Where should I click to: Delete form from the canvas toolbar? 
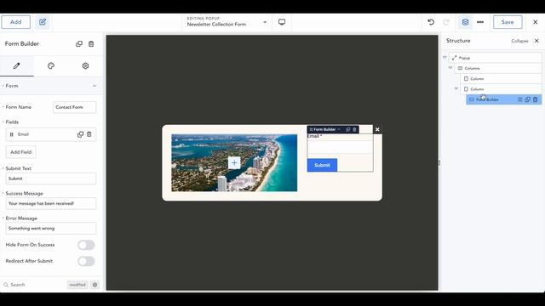click(354, 129)
